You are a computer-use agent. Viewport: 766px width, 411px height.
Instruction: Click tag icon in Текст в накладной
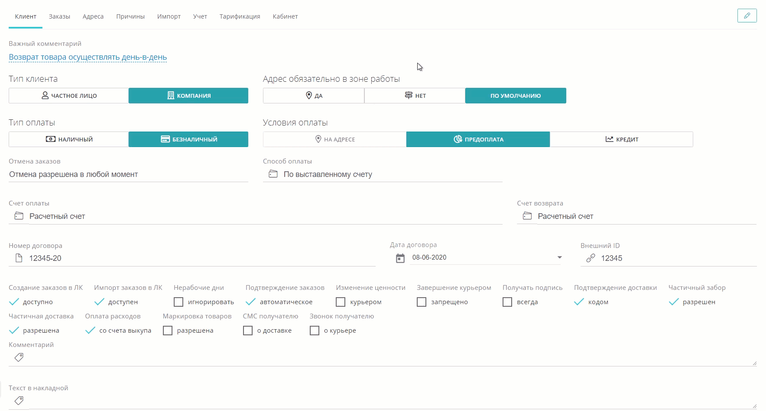click(x=19, y=401)
